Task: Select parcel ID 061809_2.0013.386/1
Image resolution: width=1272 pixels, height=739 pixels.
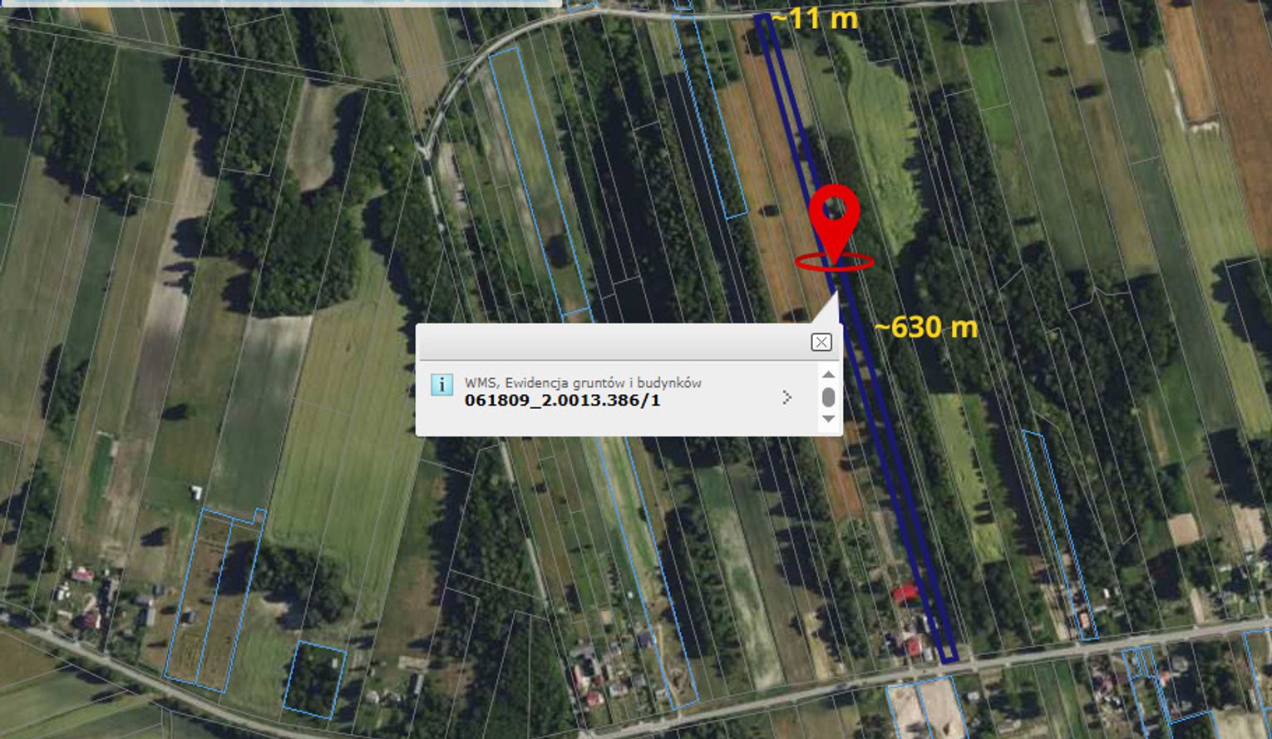Action: click(x=562, y=400)
